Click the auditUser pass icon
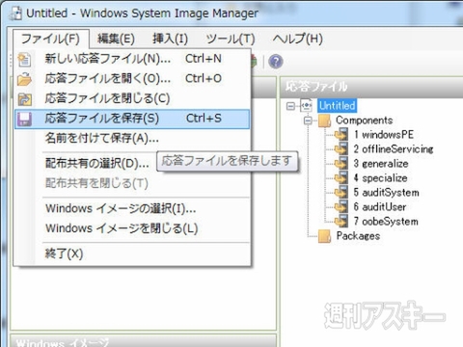This screenshot has height=347, width=463. click(340, 206)
